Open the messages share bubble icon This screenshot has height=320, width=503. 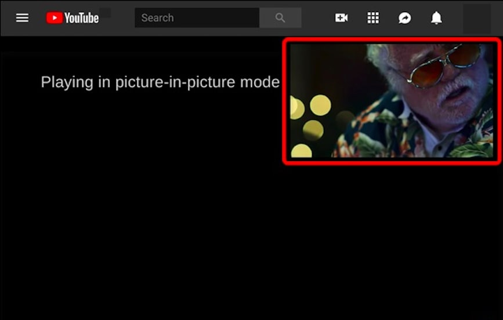[404, 18]
